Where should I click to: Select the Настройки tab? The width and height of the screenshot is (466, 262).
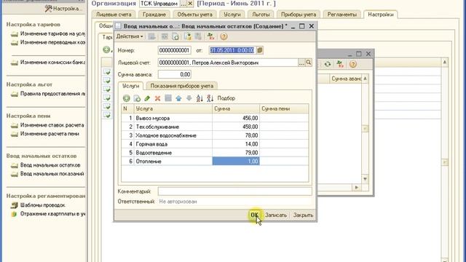[381, 15]
